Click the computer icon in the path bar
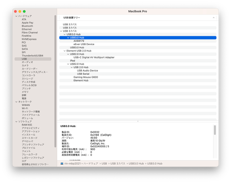231x183 pixels. [62, 164]
